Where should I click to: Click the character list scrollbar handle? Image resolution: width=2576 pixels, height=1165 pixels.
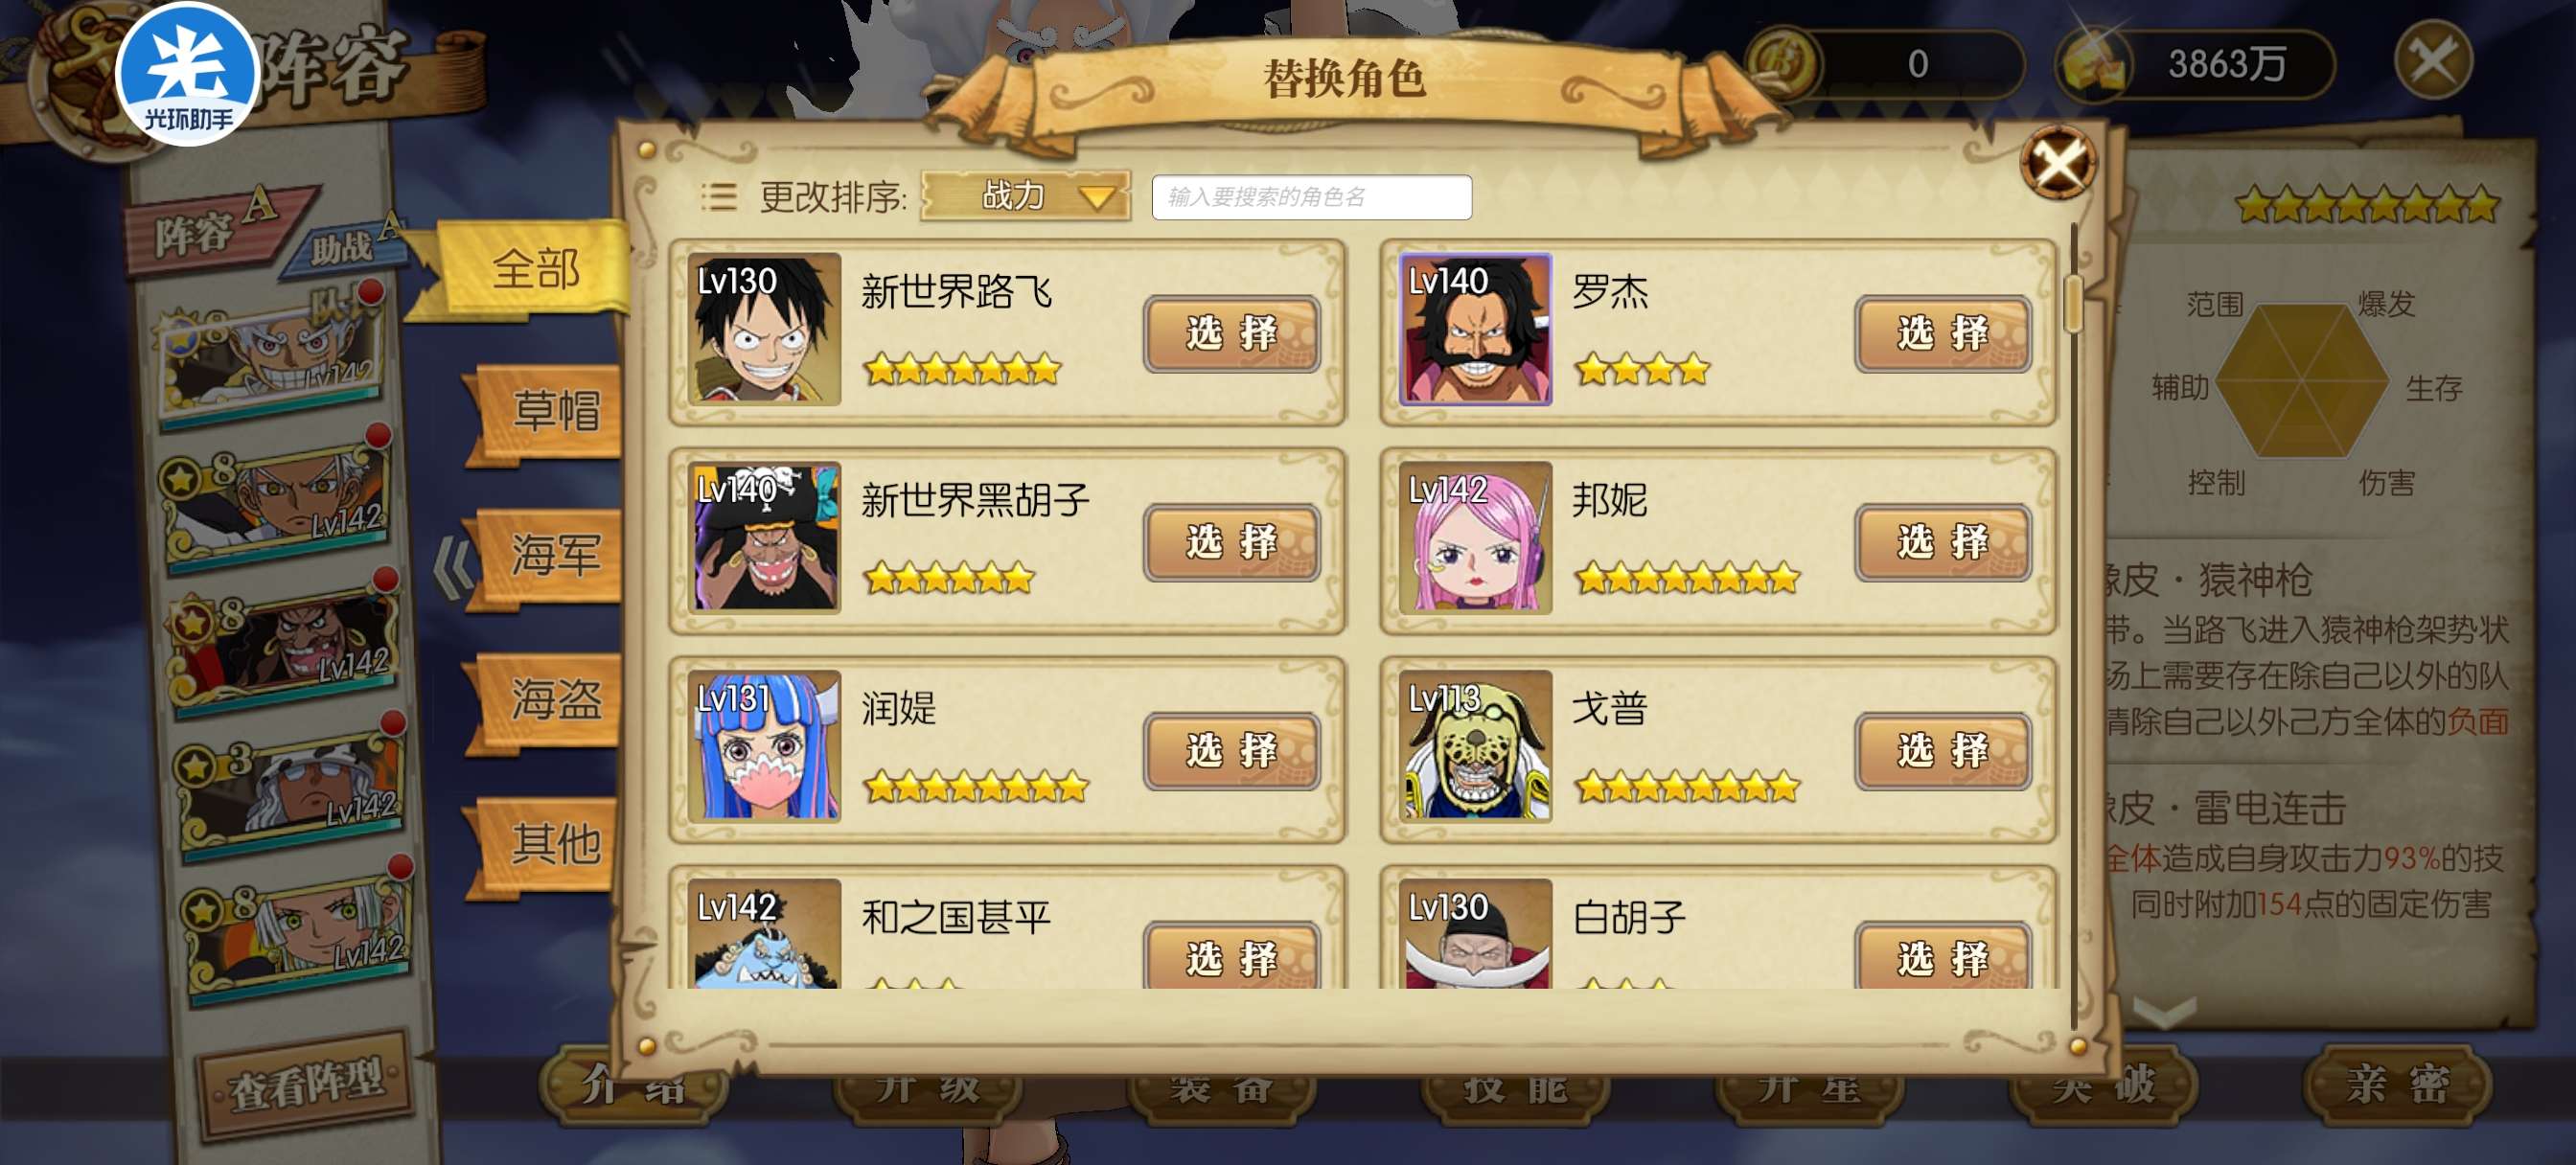click(x=2073, y=303)
